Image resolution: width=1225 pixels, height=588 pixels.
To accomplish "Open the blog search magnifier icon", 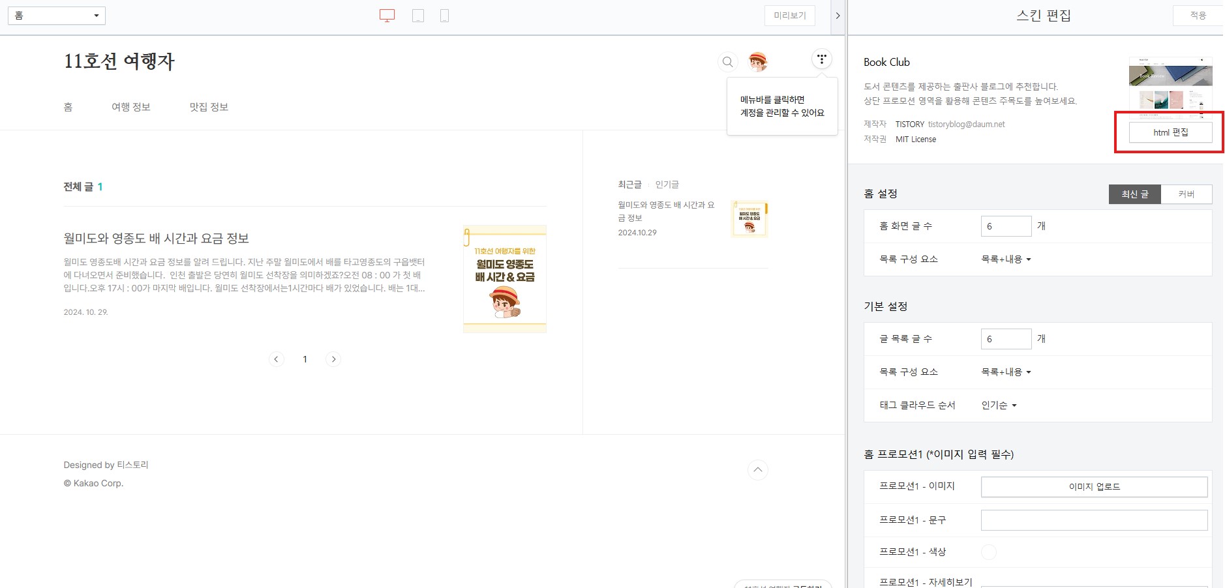I will coord(728,62).
